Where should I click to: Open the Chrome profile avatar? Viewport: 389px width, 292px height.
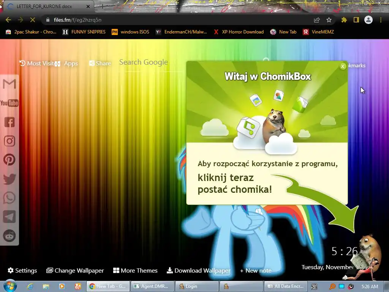click(368, 20)
